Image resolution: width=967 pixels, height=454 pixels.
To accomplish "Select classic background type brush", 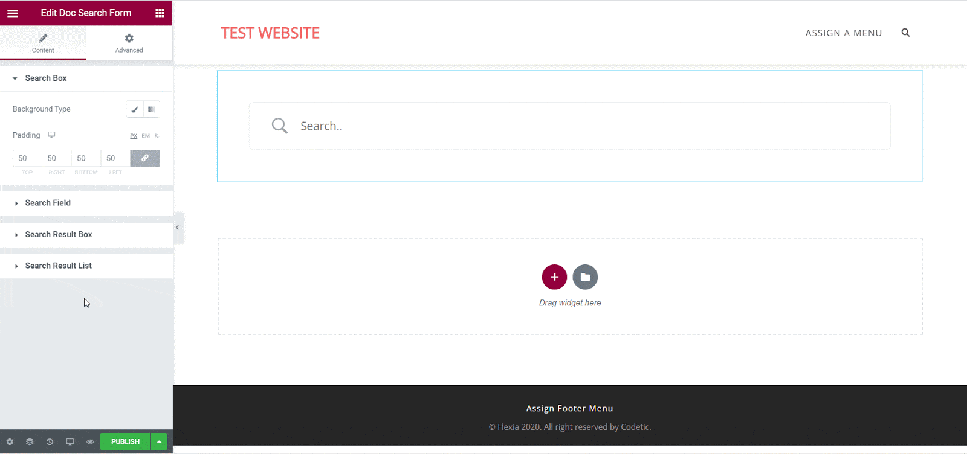I will click(135, 109).
